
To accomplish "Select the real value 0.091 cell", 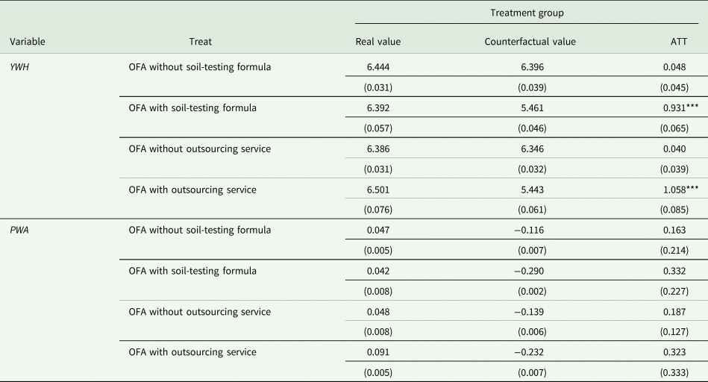I will (x=378, y=351).
